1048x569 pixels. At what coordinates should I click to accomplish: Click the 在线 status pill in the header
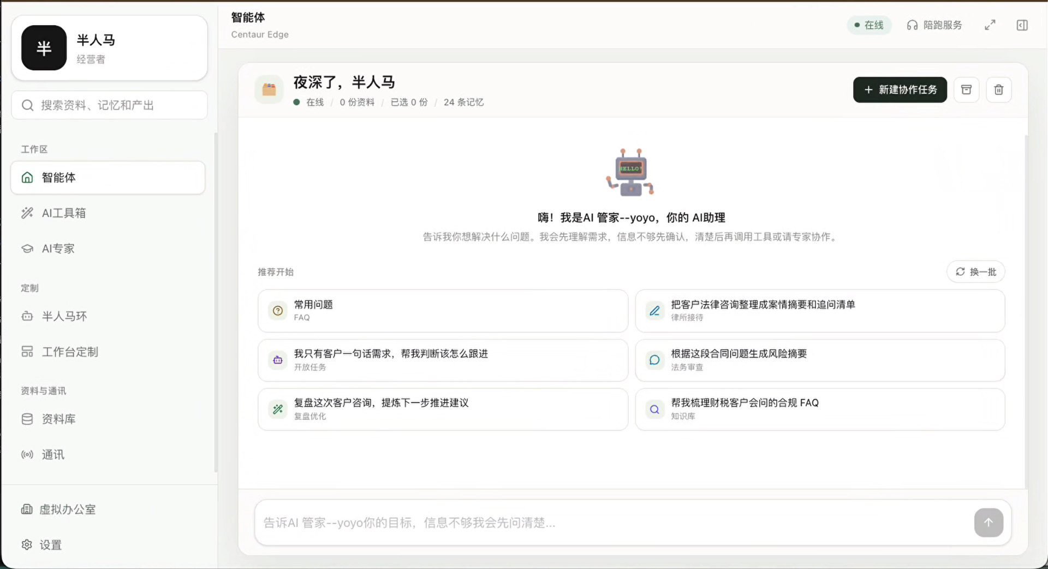tap(869, 25)
